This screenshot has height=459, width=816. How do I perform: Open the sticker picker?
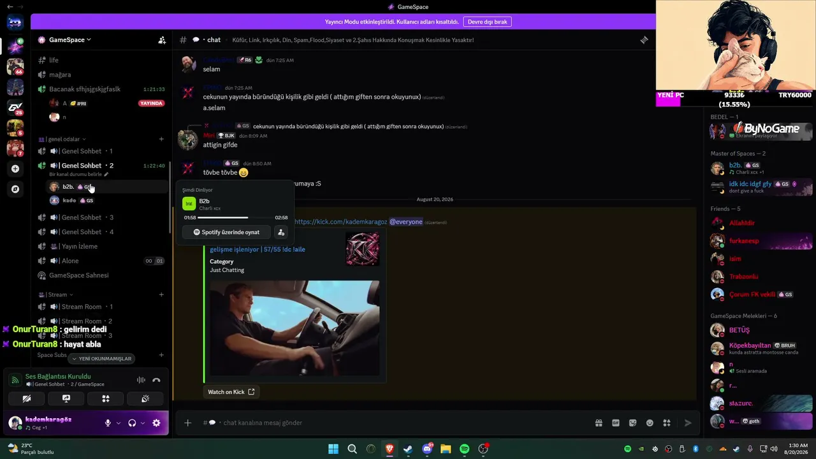[x=632, y=423]
